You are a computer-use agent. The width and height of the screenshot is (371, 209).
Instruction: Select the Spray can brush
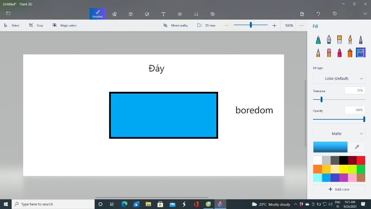pyautogui.click(x=350, y=53)
